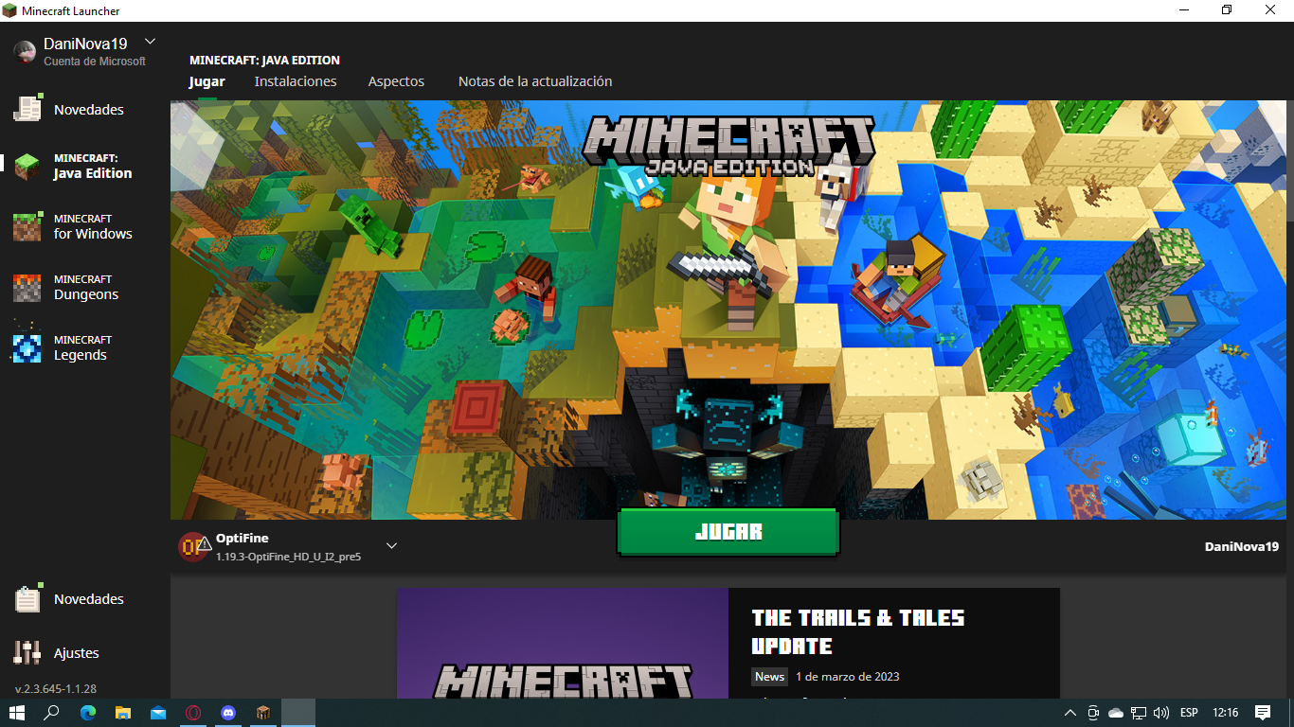Click the Minecraft Launcher taskbar icon

tap(263, 713)
